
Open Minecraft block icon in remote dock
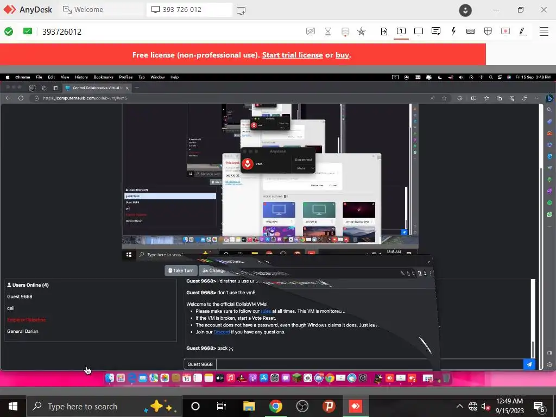[297, 378]
